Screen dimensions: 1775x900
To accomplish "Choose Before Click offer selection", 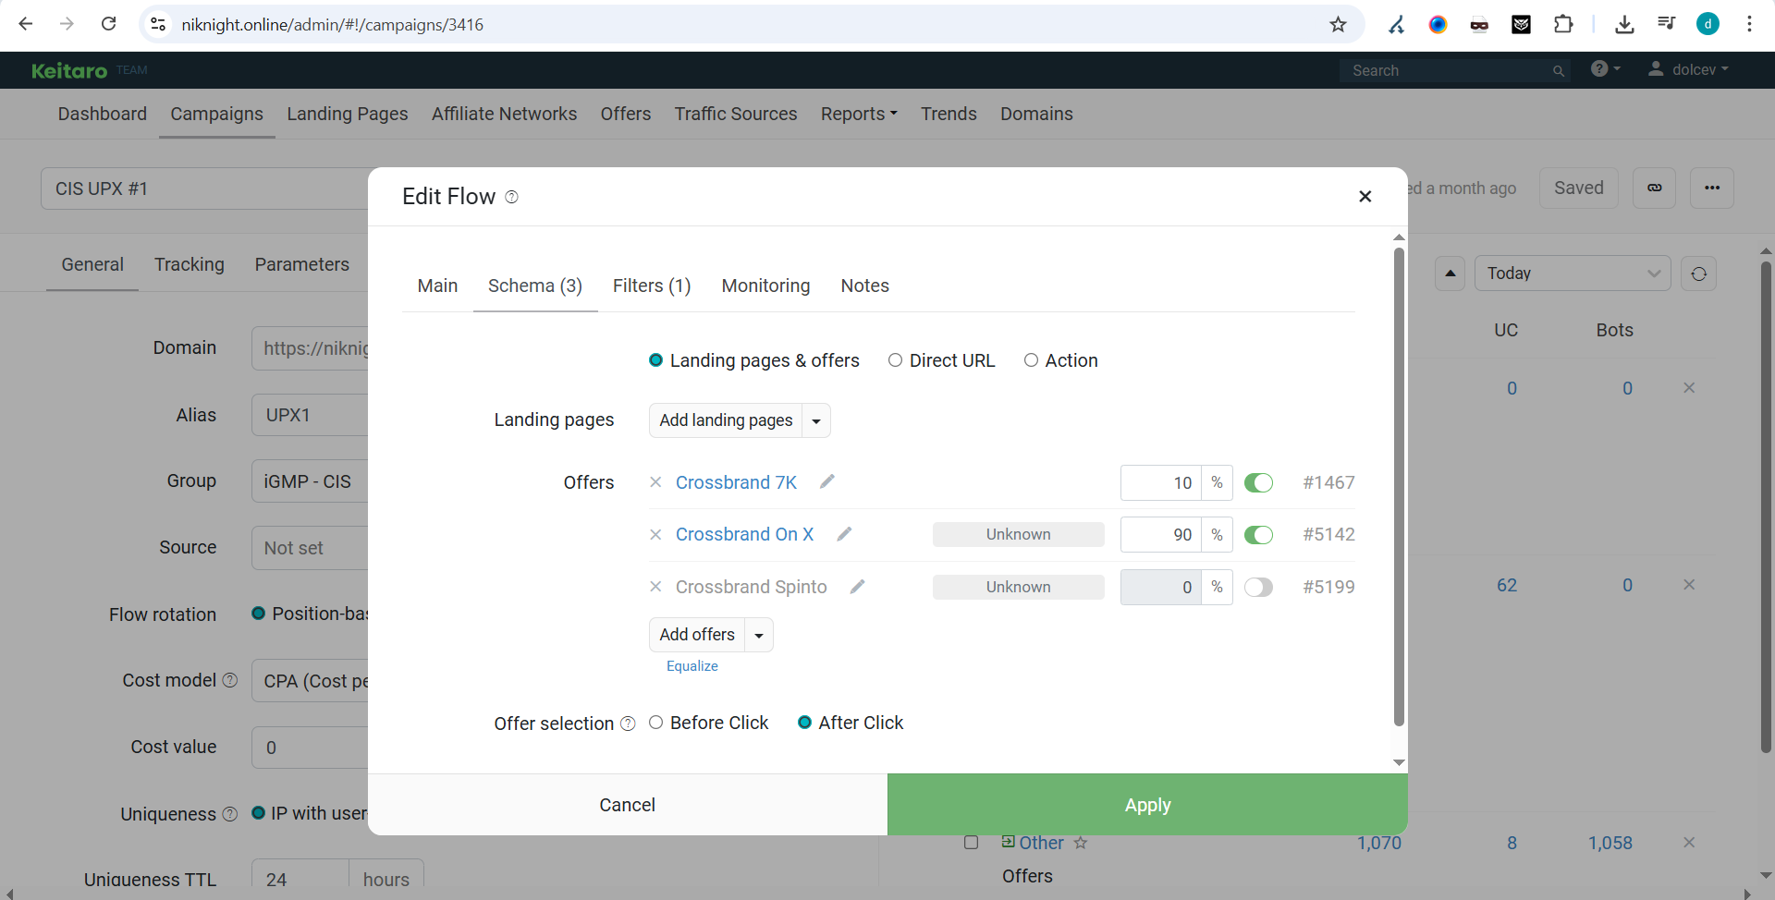I will pos(656,723).
